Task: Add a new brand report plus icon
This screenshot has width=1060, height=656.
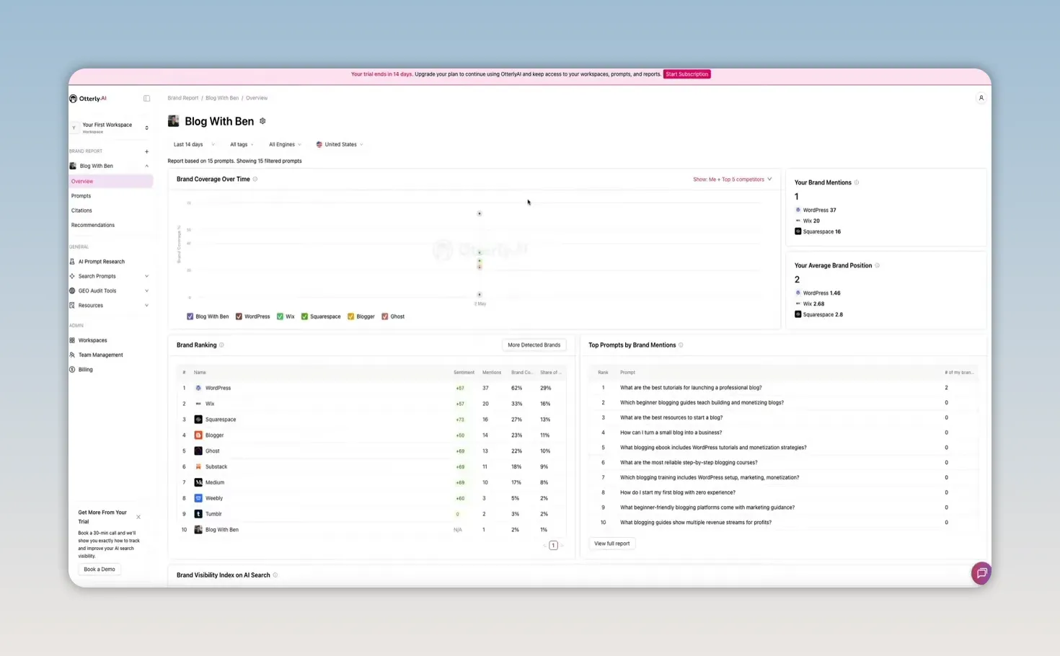Action: 146,151
